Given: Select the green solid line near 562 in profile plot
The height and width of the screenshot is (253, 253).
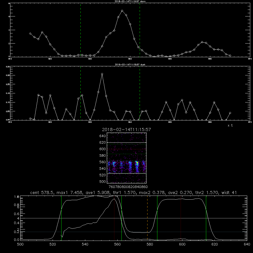Looking at the screenshot, I should [121, 218].
